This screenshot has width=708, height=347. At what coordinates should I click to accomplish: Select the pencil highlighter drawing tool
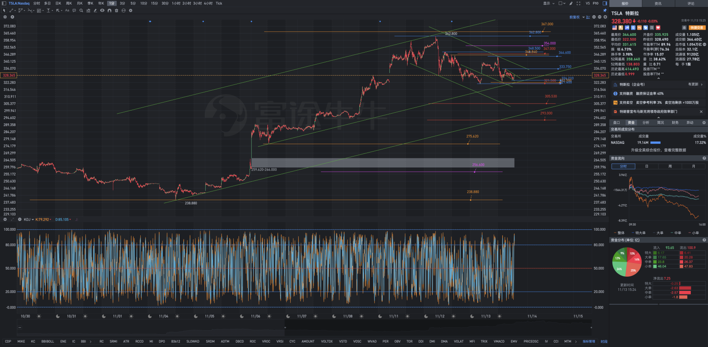(95, 11)
